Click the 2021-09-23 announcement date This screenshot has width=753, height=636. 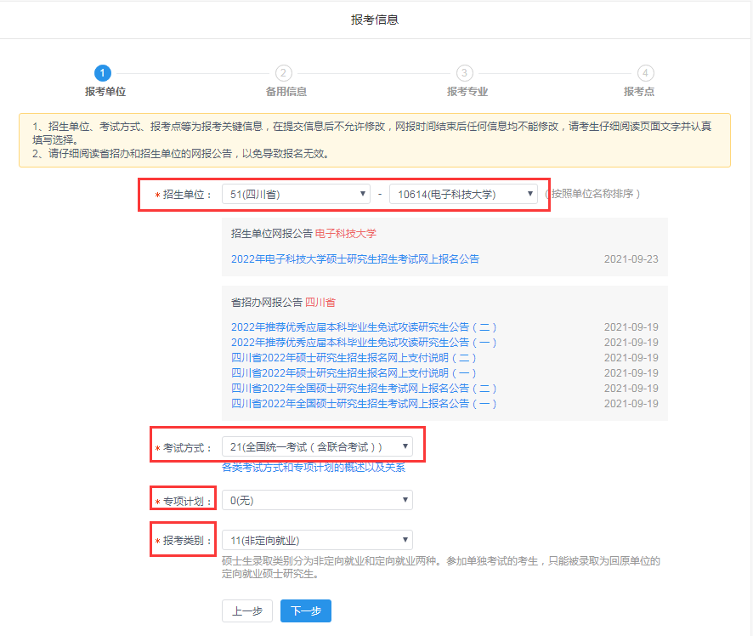(x=631, y=259)
